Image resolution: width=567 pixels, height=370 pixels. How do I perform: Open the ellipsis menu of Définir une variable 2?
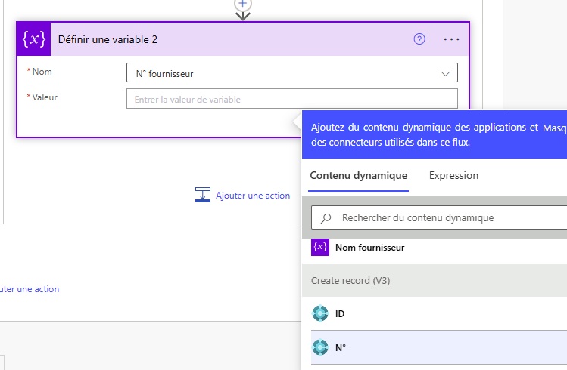tap(452, 39)
